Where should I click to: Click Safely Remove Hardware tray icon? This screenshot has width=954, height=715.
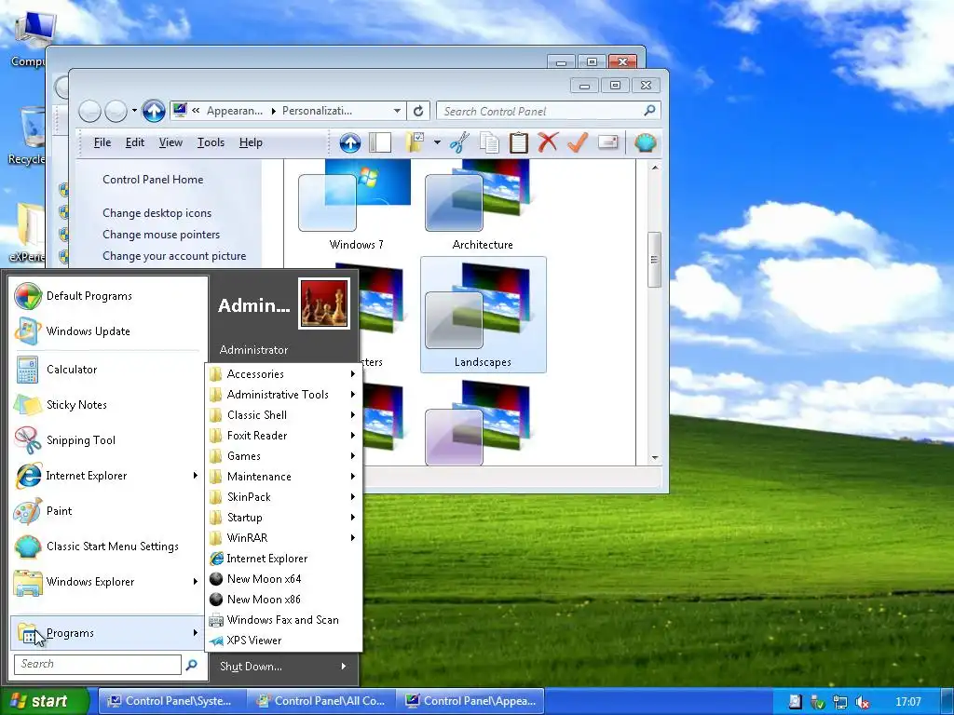[818, 702]
